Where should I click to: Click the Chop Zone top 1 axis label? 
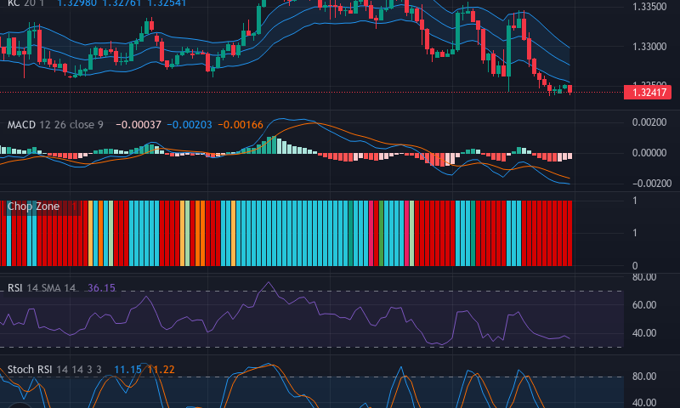coord(635,201)
